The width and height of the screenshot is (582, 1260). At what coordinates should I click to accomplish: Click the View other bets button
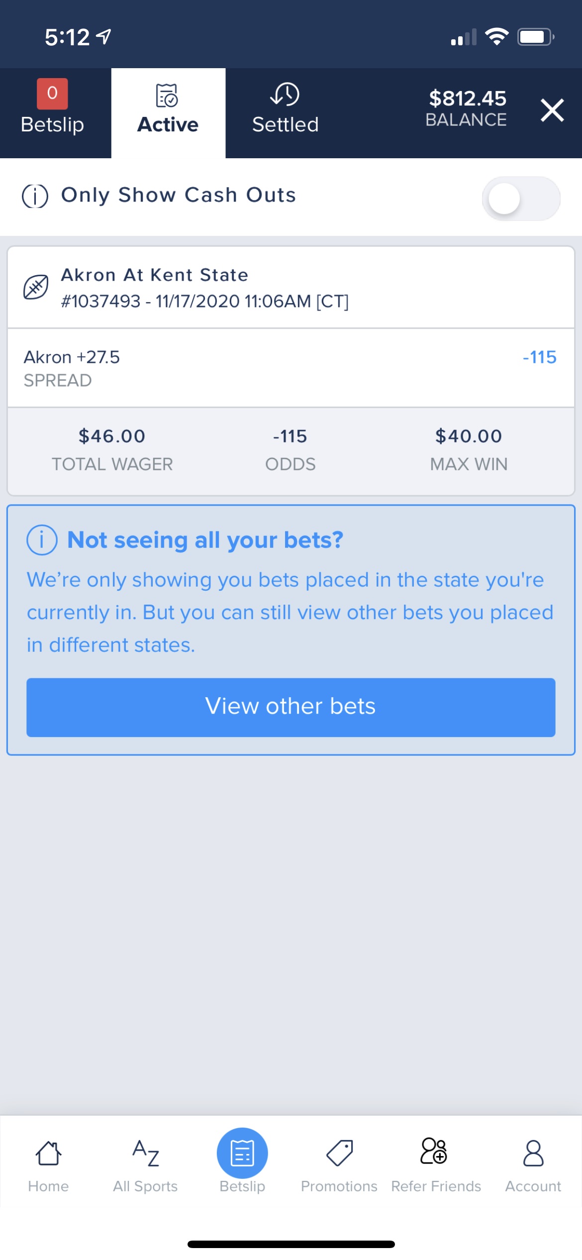[x=291, y=707]
